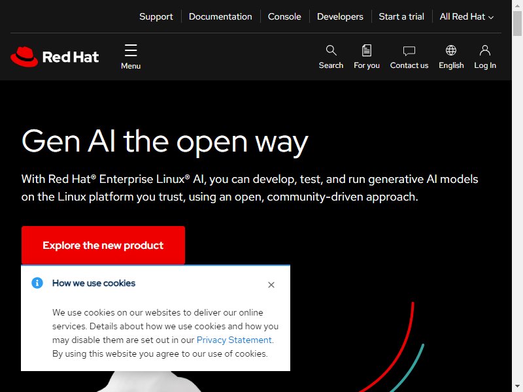Click the "How we use cookies" title
Screen dimensions: 523x392
coord(93,283)
